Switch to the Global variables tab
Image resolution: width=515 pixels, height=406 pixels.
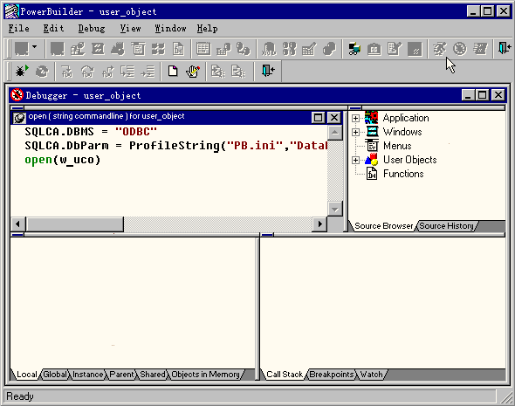point(55,375)
